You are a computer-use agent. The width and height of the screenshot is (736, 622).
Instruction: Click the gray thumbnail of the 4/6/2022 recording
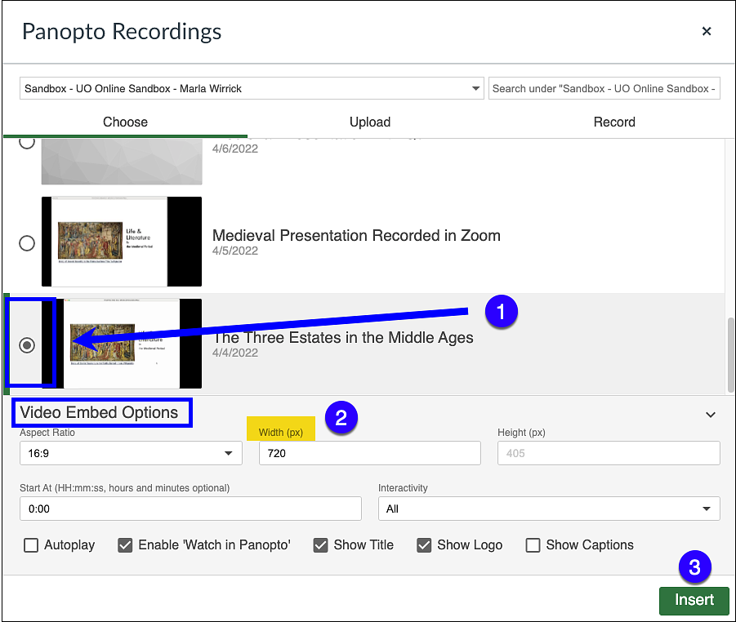click(122, 162)
